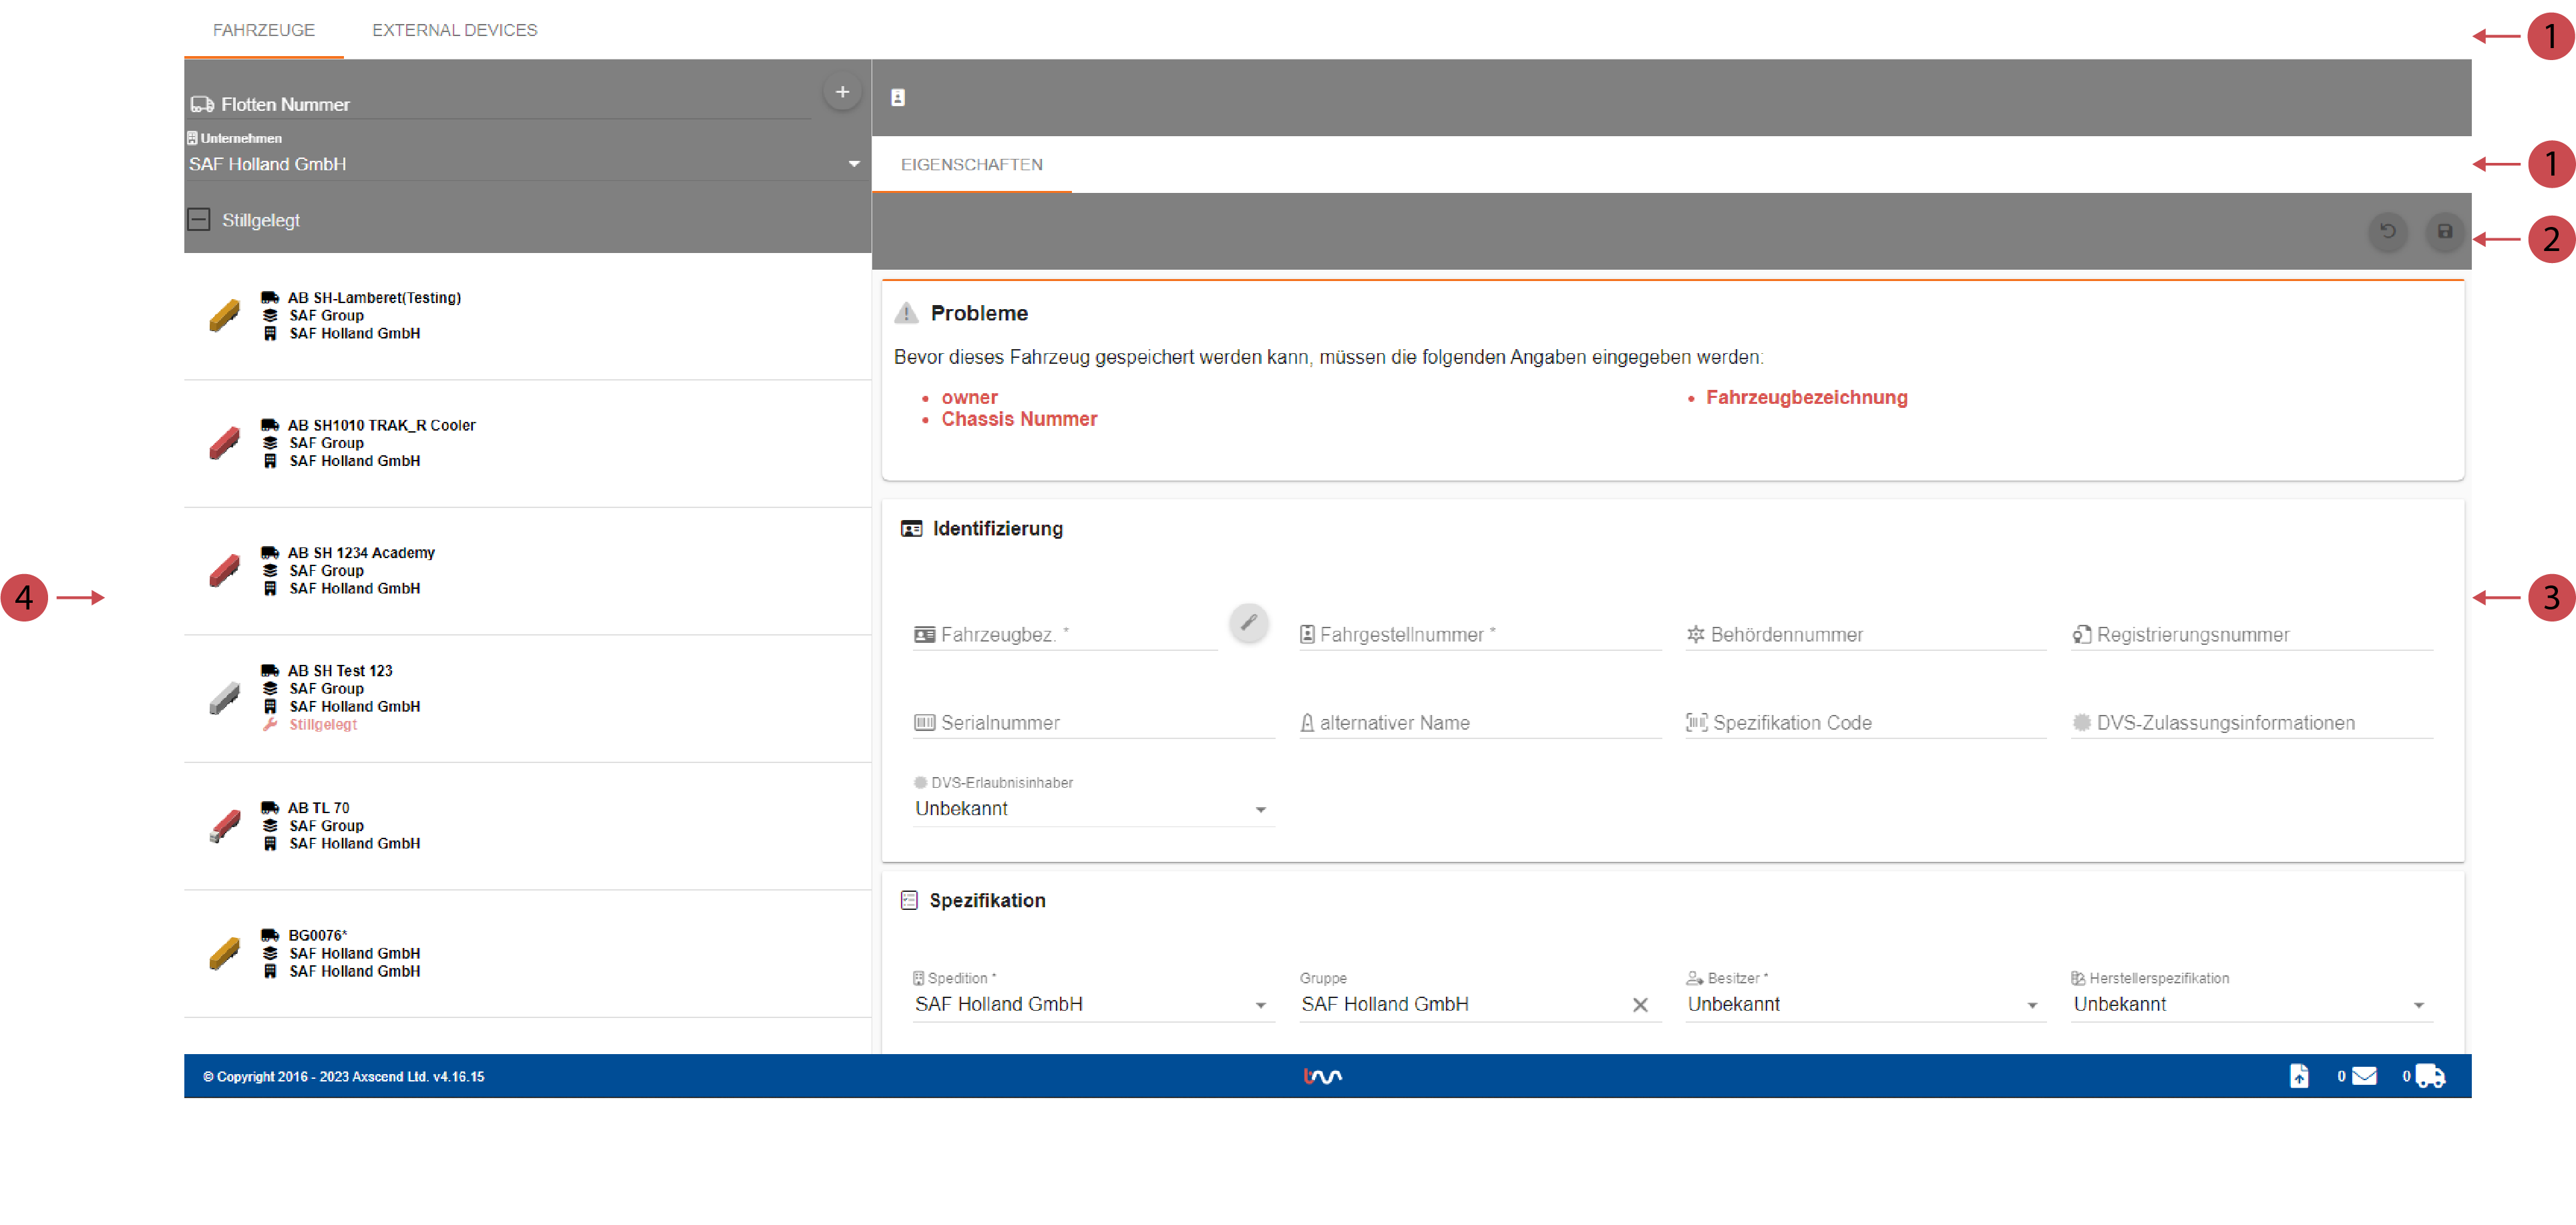The width and height of the screenshot is (2576, 1225).
Task: Click the truck notifications icon in footer
Action: (2430, 1076)
